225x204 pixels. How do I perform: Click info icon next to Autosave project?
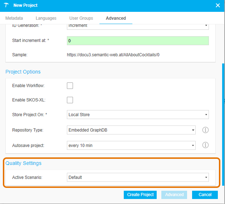tap(205, 145)
